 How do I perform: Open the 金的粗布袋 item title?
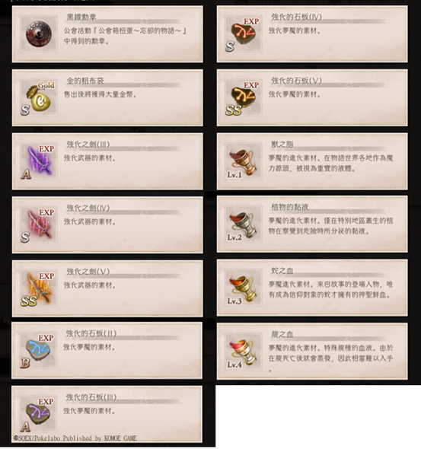85,81
